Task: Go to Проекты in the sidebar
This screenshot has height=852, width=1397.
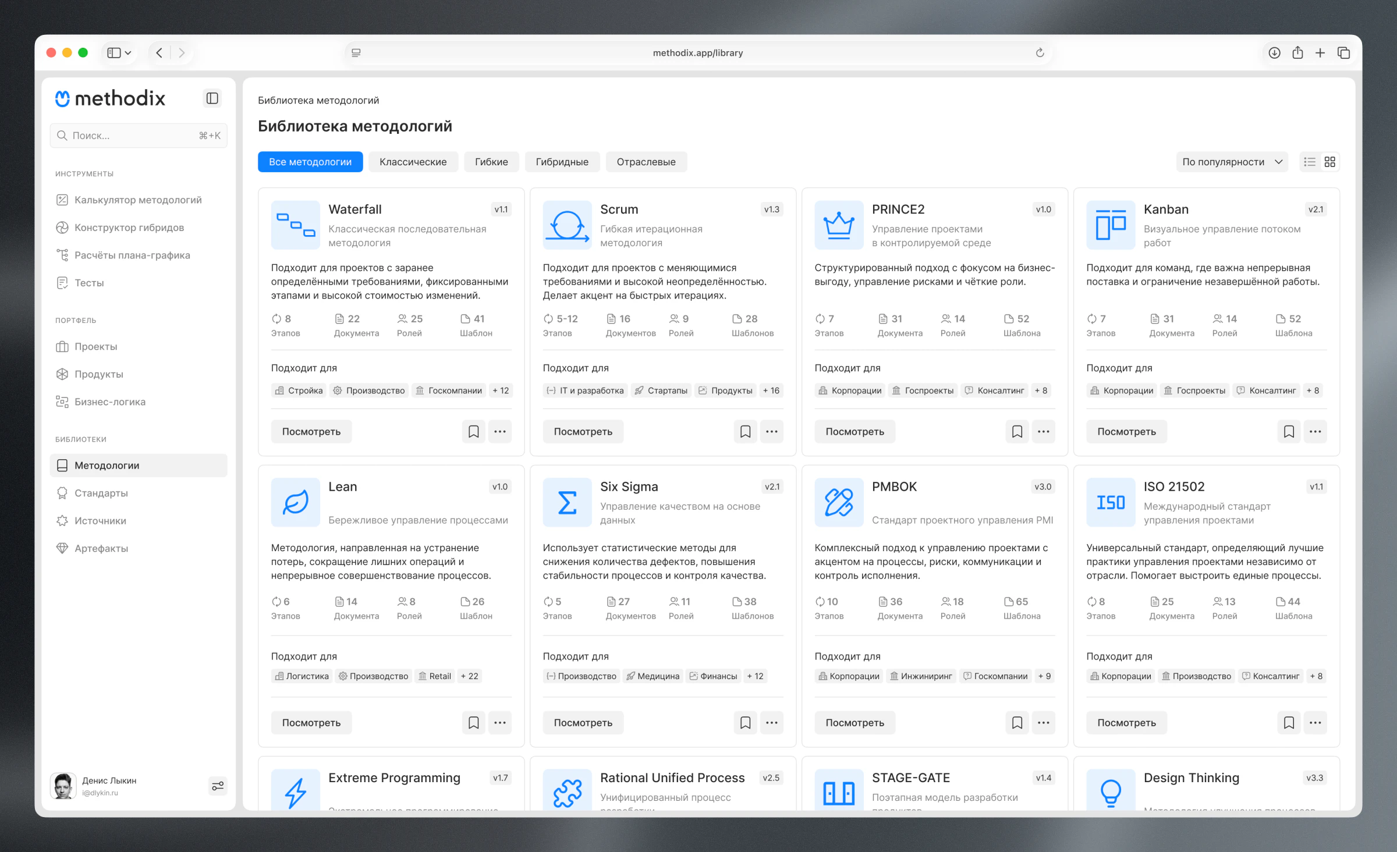Action: pos(139,346)
